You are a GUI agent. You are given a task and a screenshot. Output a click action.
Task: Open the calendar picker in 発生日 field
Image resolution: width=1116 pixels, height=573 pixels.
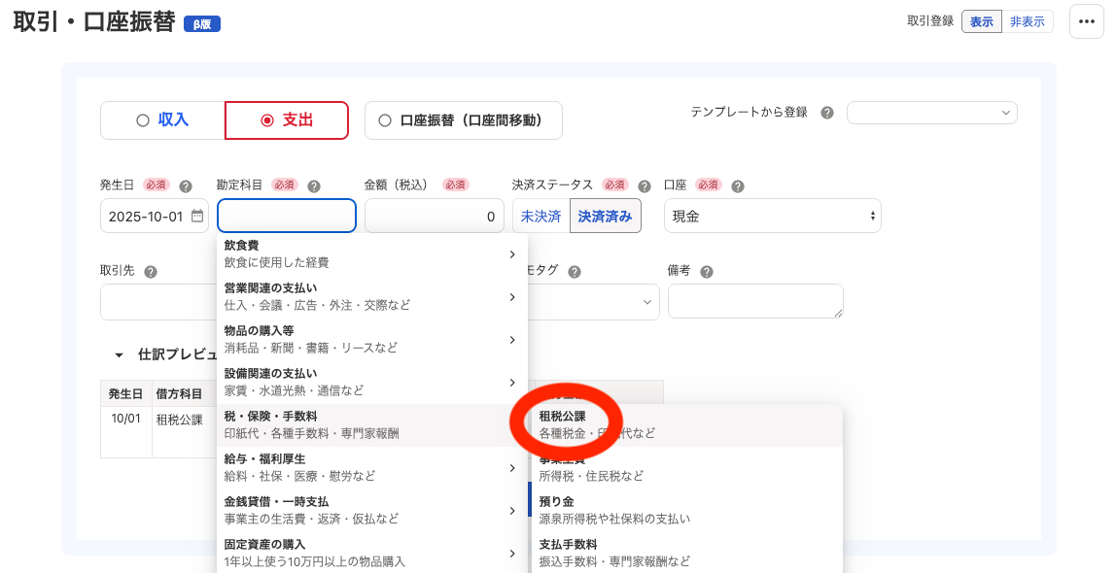click(x=198, y=216)
